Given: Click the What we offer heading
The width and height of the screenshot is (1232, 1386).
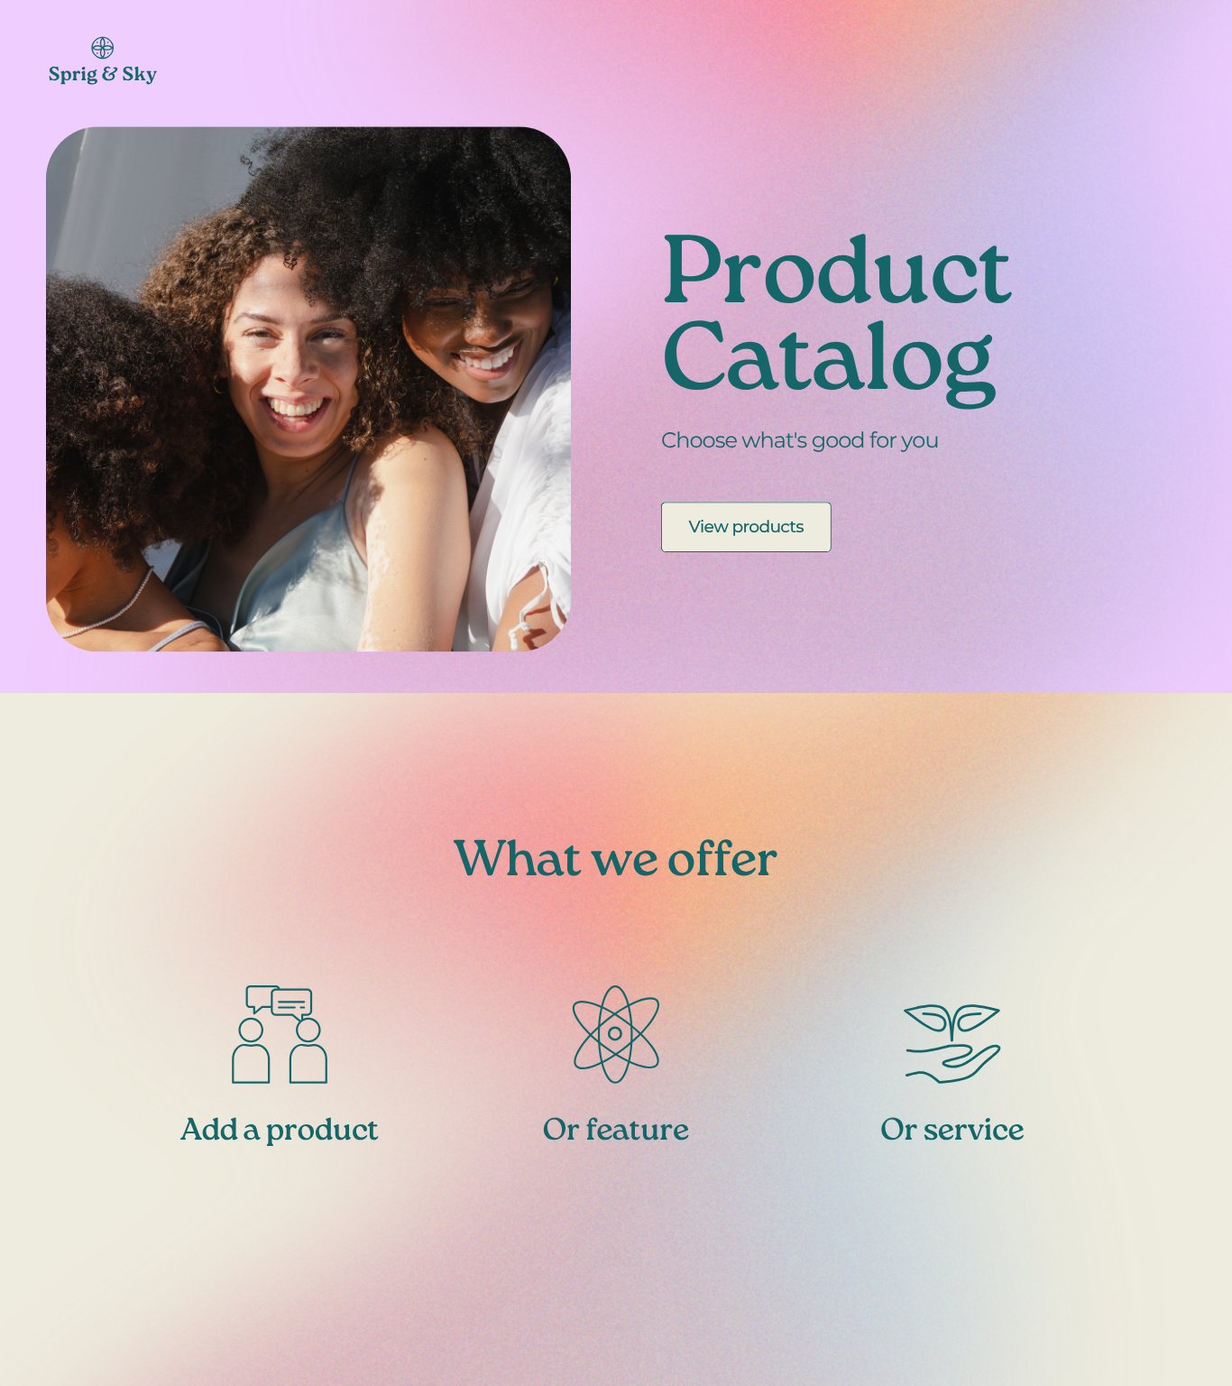Looking at the screenshot, I should coord(616,858).
